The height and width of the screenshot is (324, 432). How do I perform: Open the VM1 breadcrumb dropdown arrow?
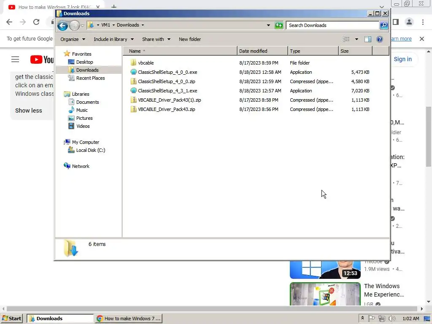pyautogui.click(x=113, y=25)
